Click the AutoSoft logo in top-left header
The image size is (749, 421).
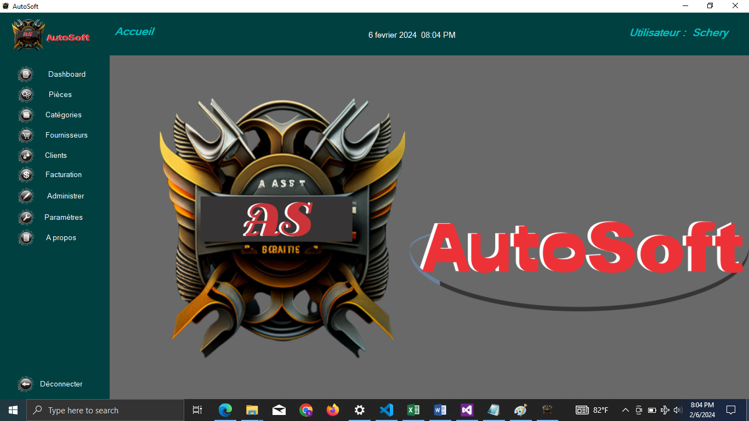coord(51,35)
